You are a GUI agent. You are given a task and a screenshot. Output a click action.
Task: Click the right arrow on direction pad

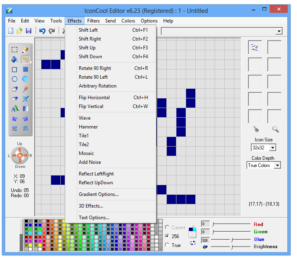click(x=25, y=155)
